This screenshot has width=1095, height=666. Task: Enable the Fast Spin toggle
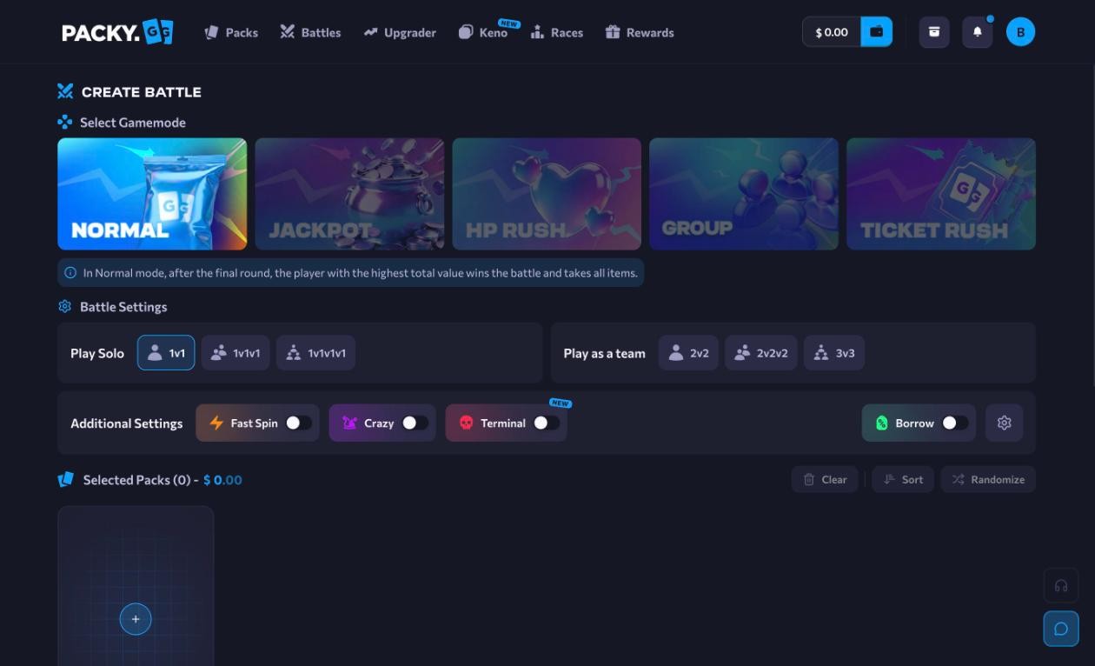(x=299, y=423)
